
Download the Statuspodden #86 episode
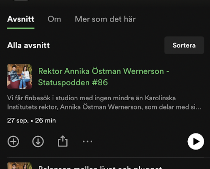click(x=38, y=141)
